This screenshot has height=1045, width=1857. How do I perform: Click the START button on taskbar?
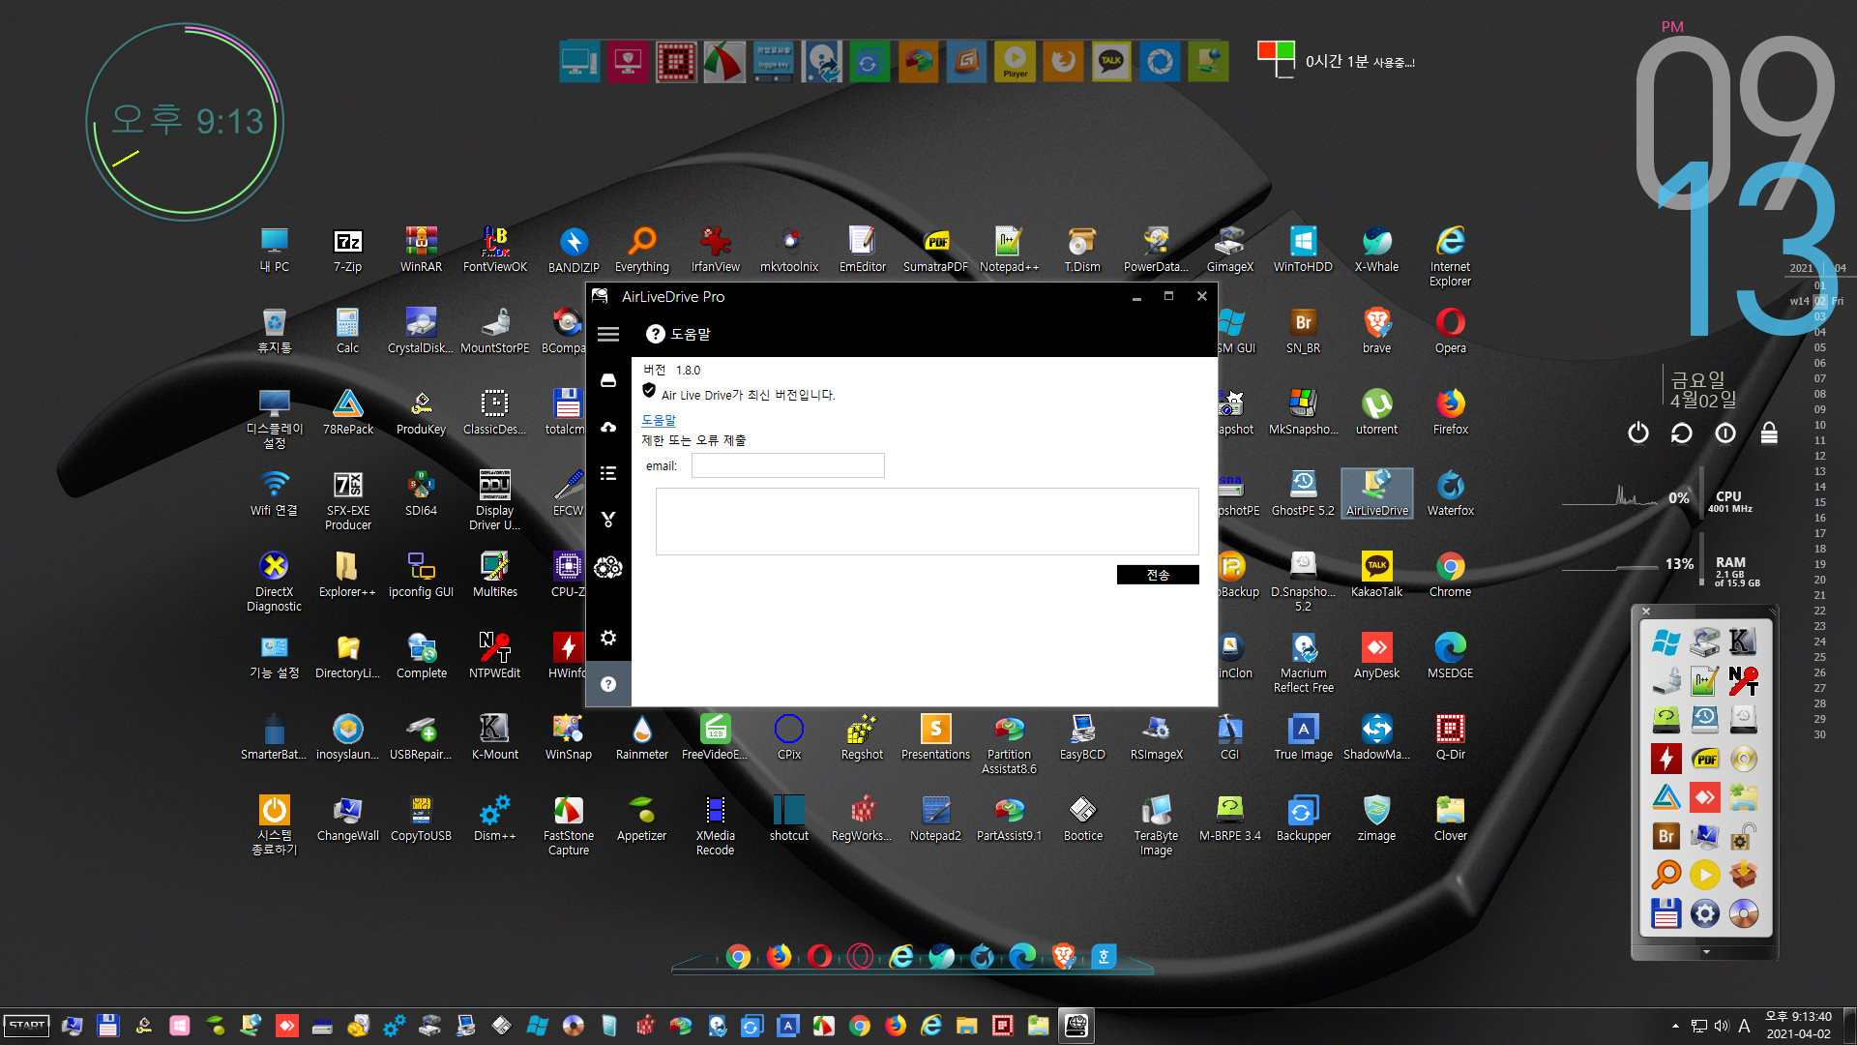tap(27, 1026)
